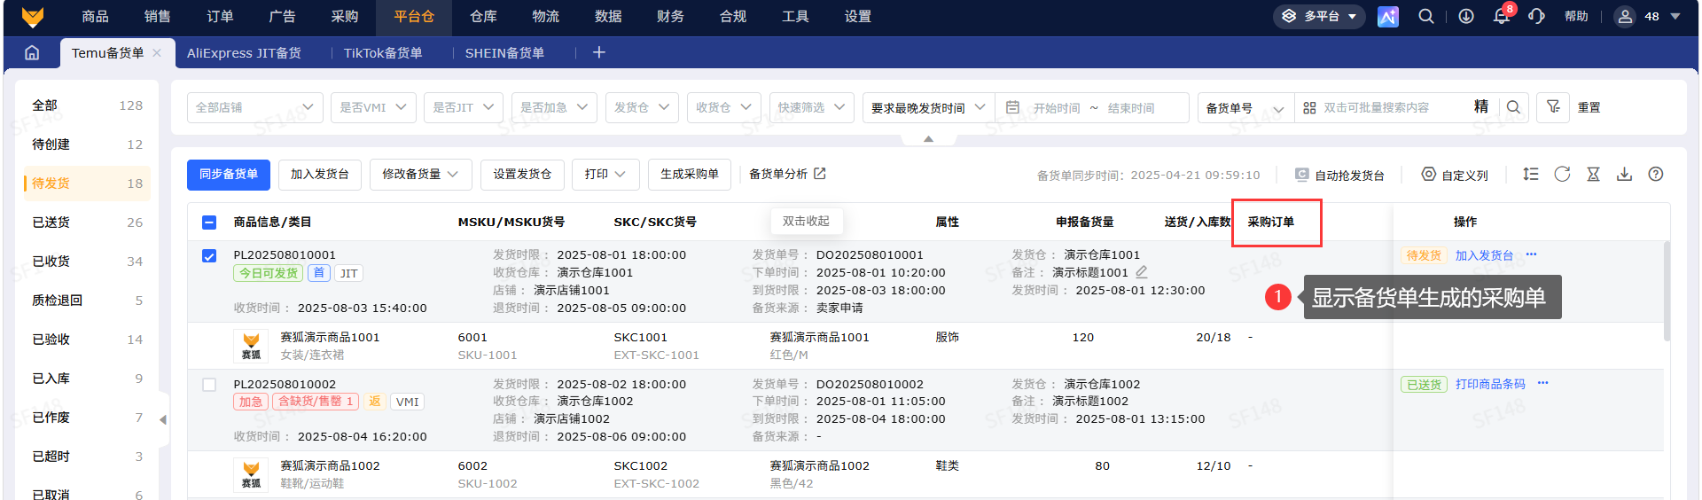
Task: Click 打印商品条码 link
Action: 1490,384
